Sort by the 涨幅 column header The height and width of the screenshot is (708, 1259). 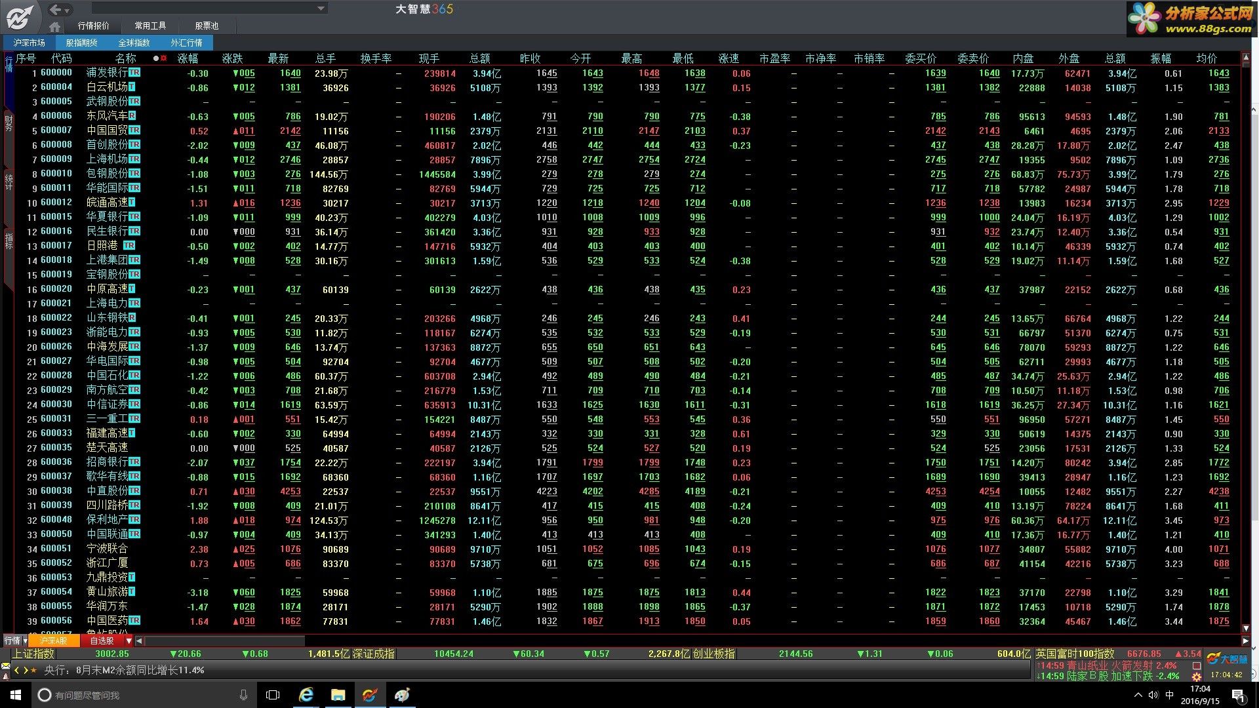(188, 58)
